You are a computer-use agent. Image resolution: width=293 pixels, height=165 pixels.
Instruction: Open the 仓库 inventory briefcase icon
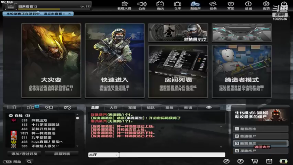click(x=178, y=5)
